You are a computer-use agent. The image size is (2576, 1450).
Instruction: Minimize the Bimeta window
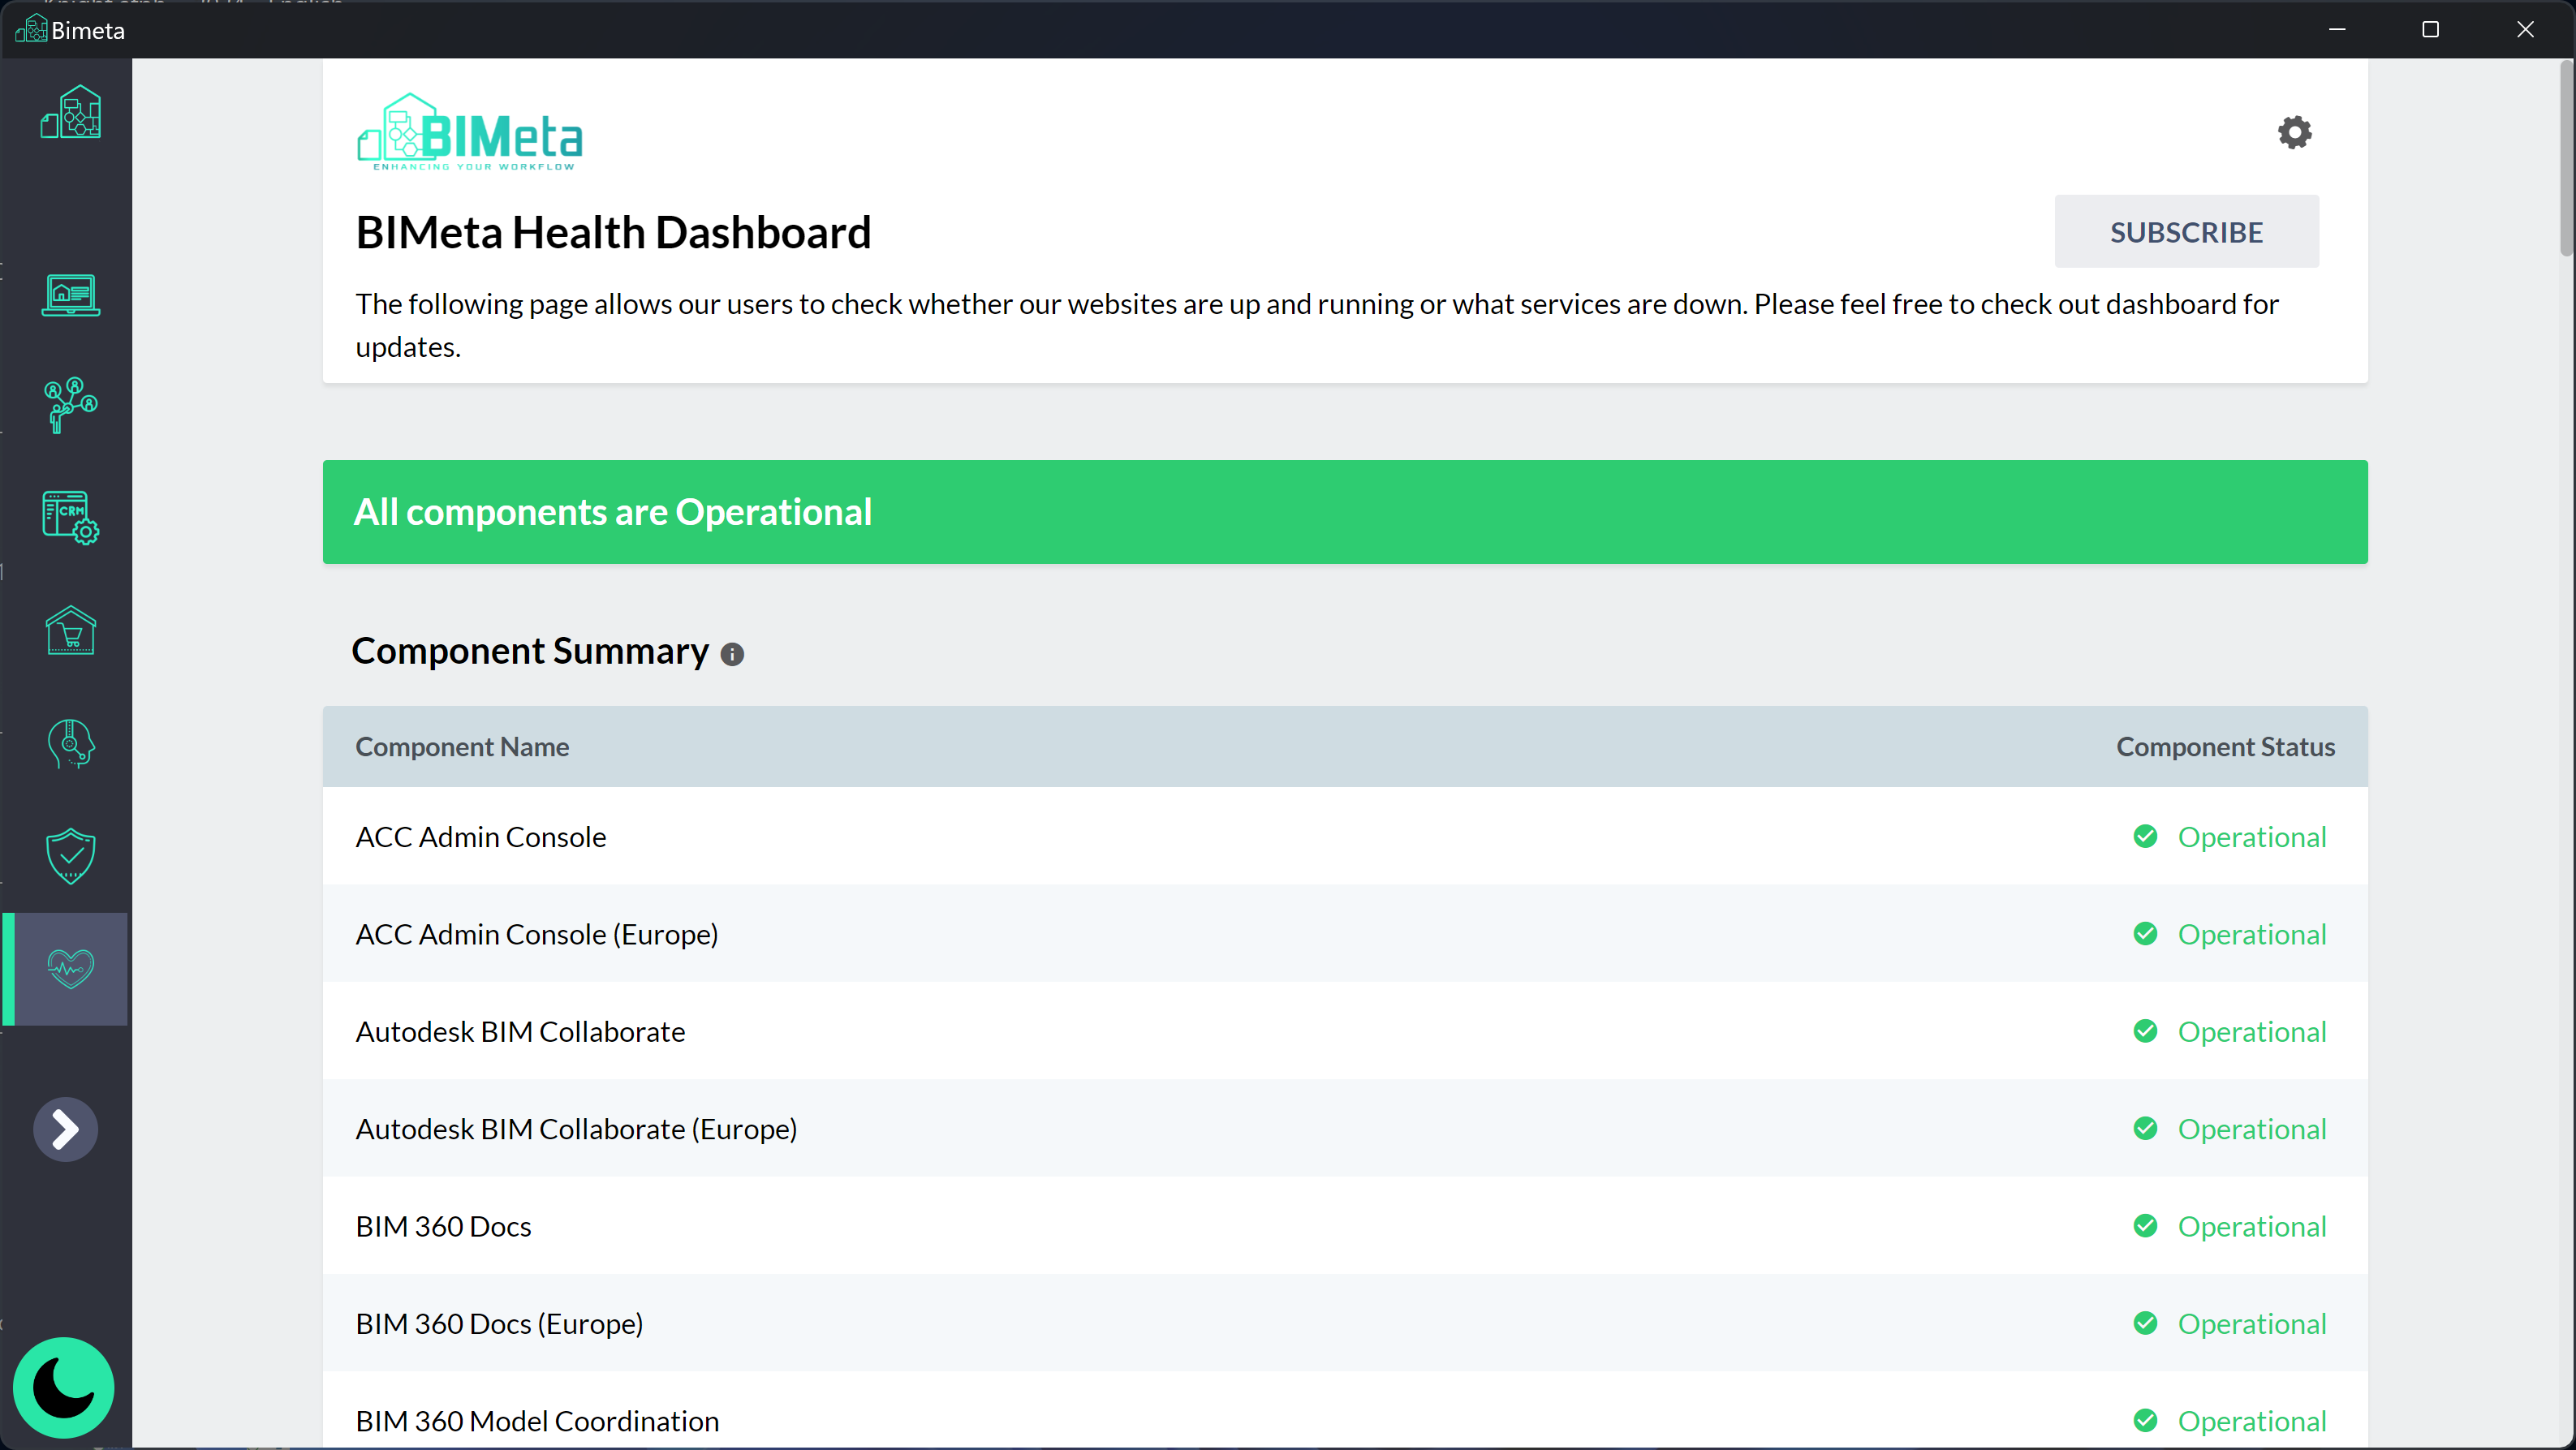tap(2337, 29)
